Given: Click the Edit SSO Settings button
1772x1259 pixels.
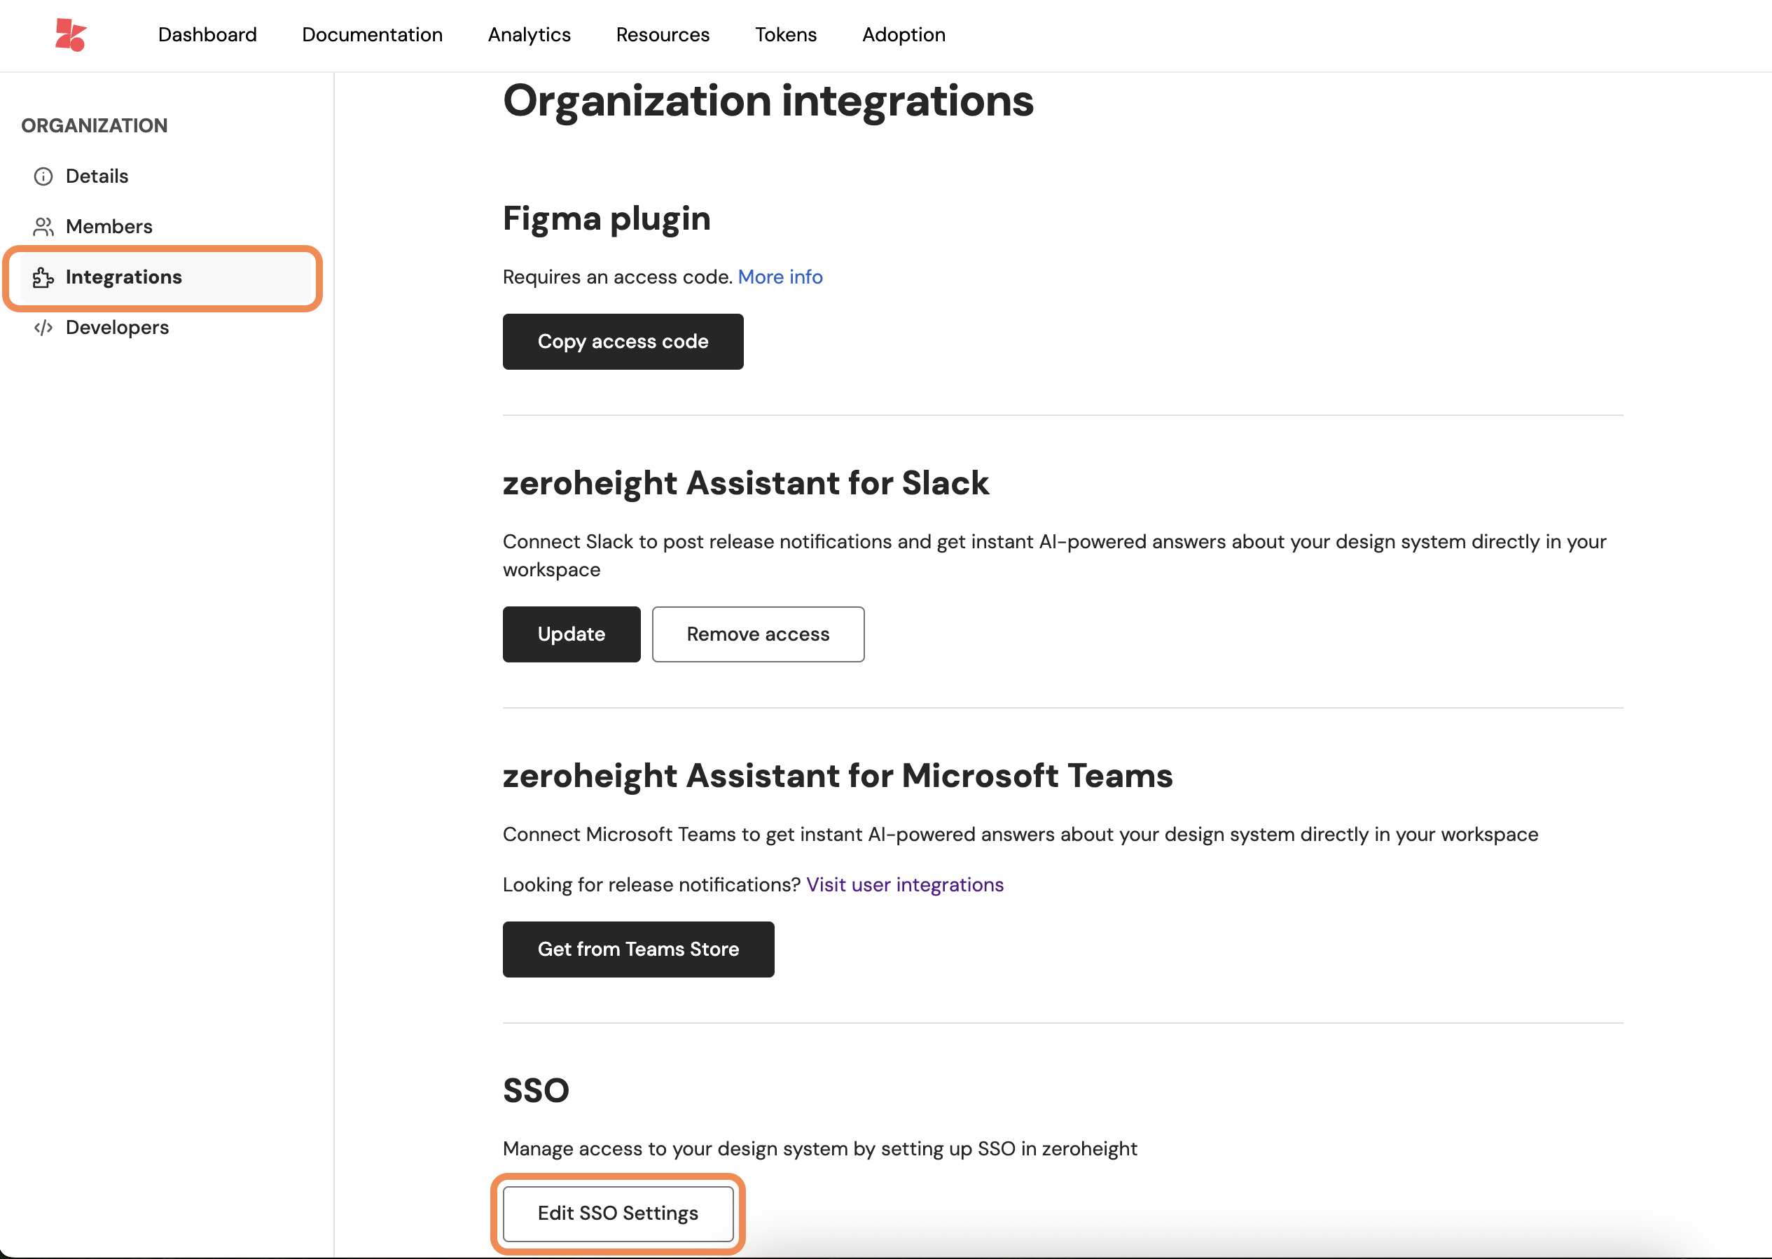Looking at the screenshot, I should [x=617, y=1213].
